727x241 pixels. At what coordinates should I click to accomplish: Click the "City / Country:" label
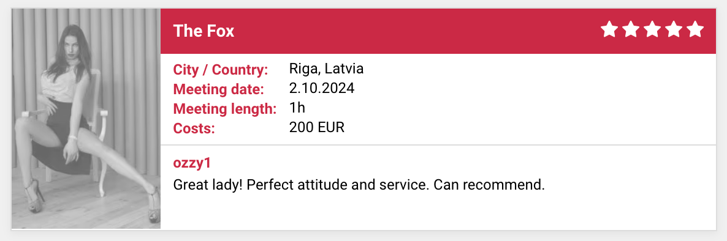[x=221, y=70]
